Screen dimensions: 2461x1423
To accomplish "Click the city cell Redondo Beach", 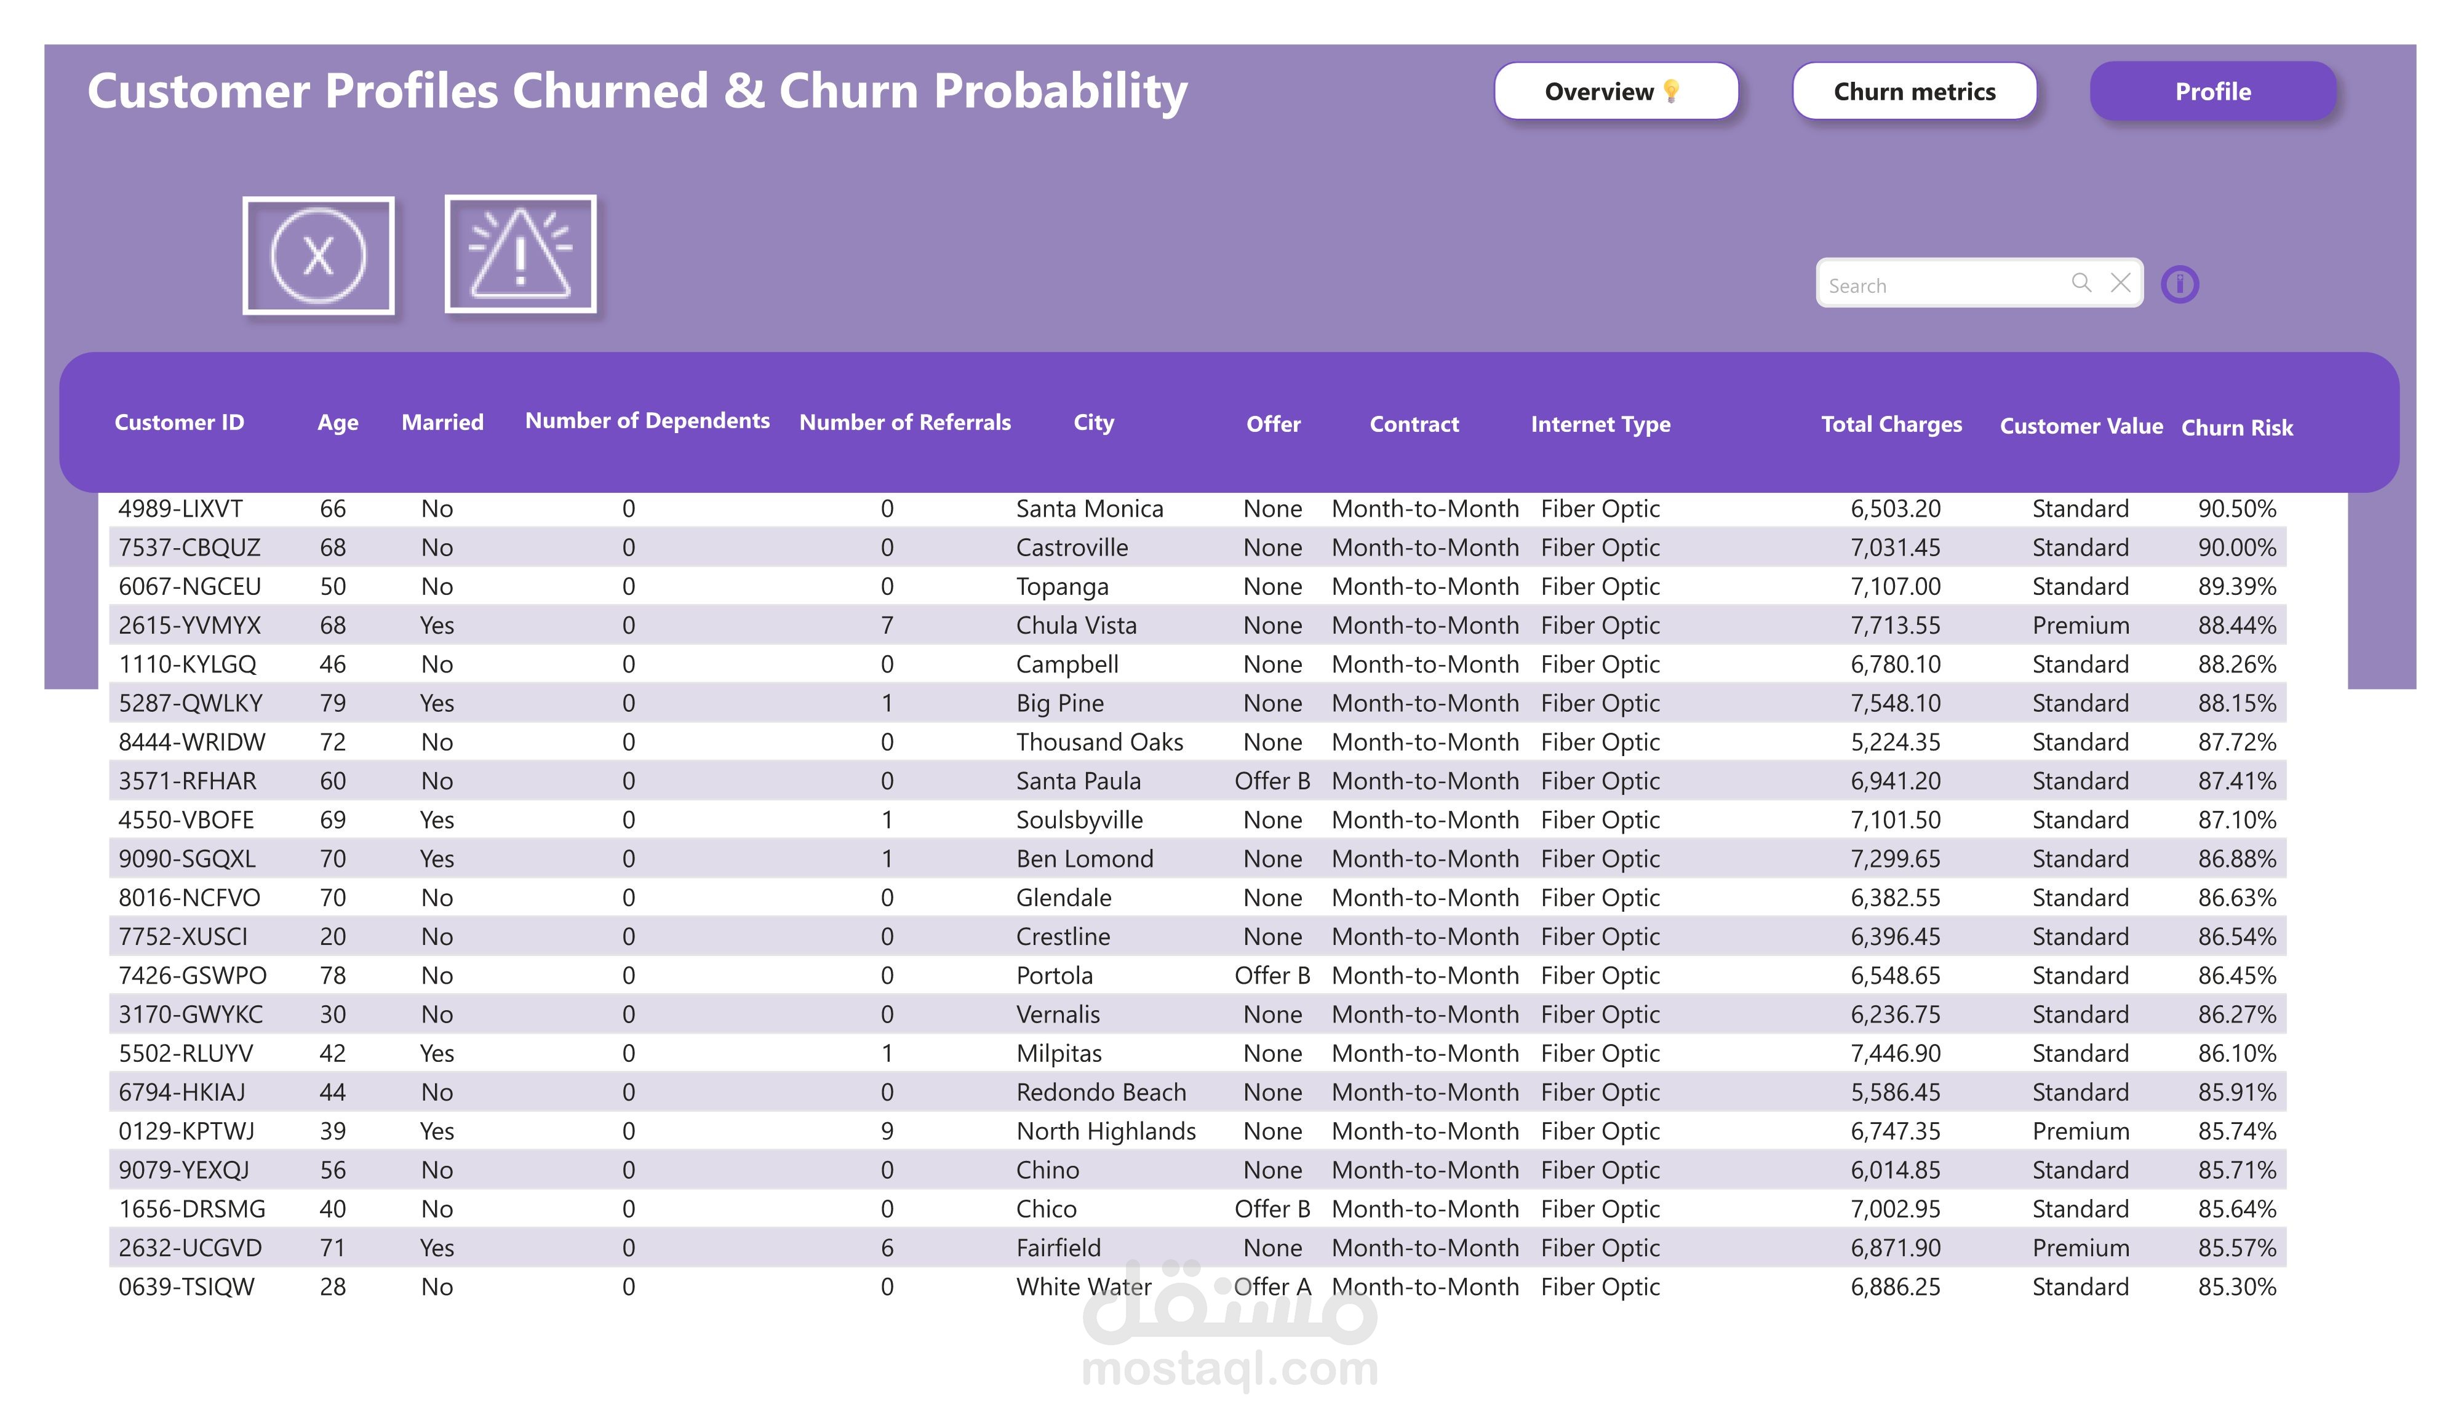I will (1101, 1093).
